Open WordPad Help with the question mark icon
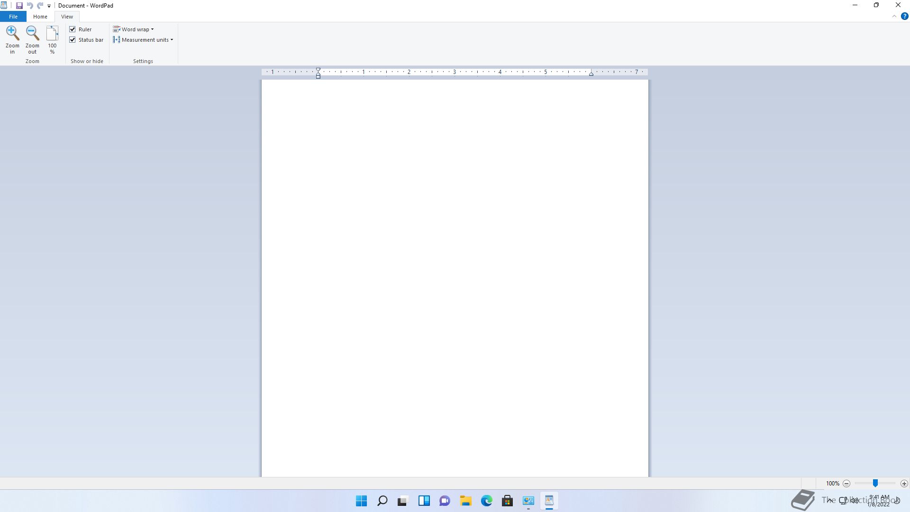Viewport: 910px width, 512px height. (x=904, y=16)
